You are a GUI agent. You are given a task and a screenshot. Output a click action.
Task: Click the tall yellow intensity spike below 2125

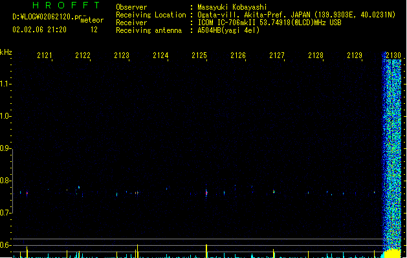pos(206,251)
